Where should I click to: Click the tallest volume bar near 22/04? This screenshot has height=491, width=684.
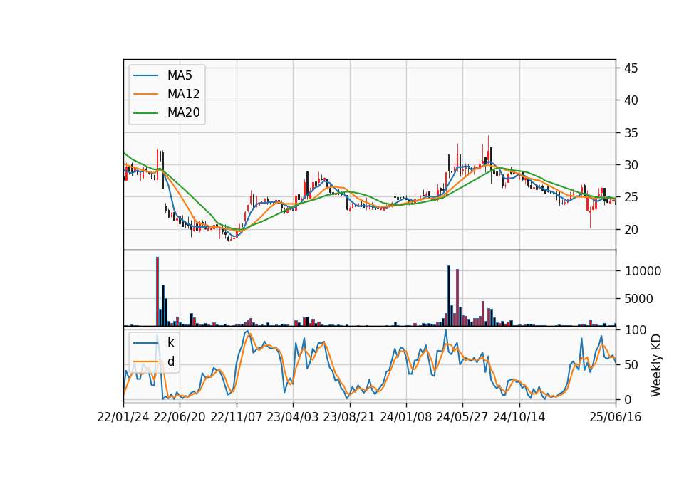157,292
